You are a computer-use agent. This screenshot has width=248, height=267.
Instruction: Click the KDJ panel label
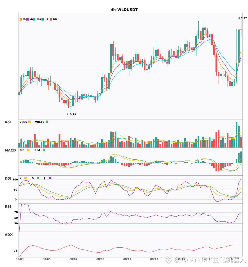click(x=8, y=178)
